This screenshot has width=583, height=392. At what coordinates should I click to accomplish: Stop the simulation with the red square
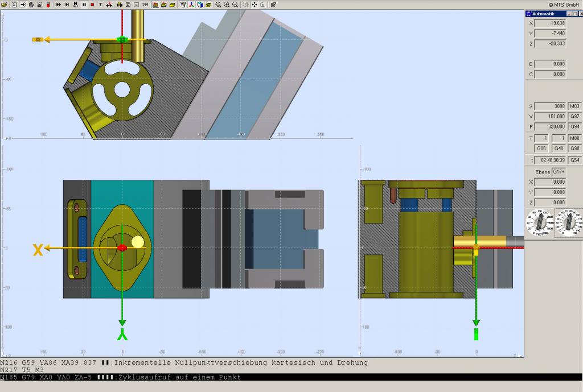(92, 5)
